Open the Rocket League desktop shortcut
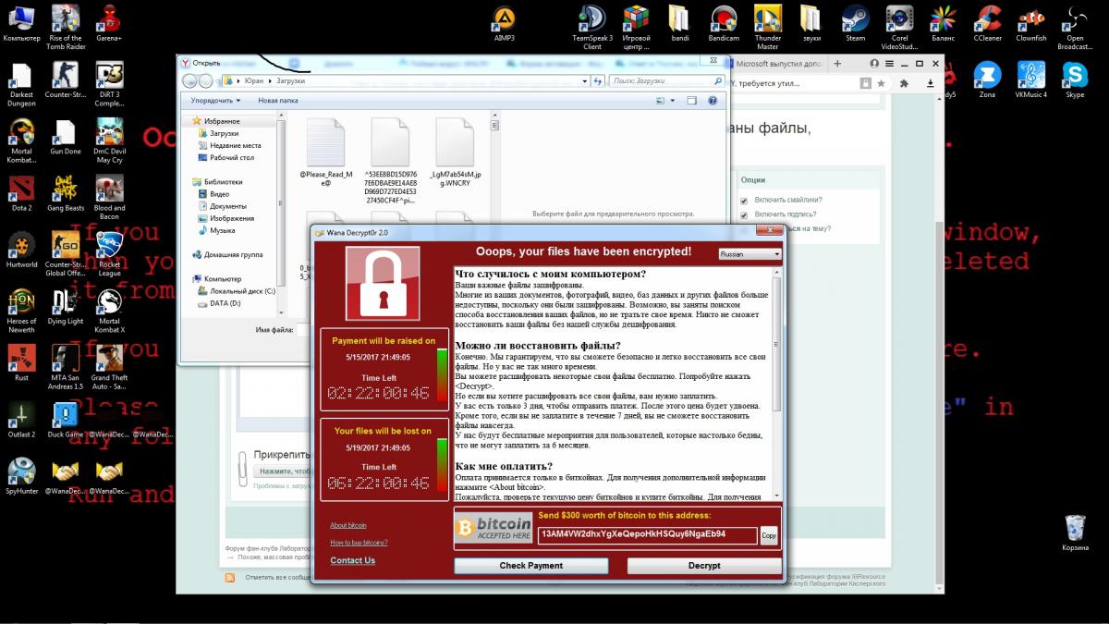Viewport: 1109px width, 624px height. click(x=109, y=253)
